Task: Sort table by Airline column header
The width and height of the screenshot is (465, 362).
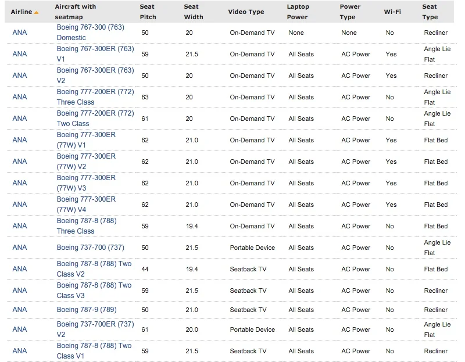Action: 22,12
